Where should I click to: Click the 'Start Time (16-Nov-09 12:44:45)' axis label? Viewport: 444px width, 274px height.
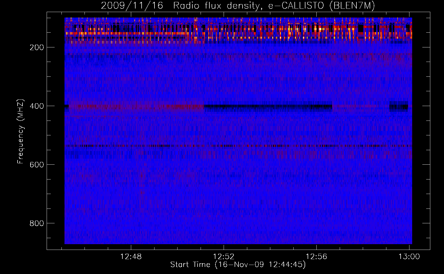(x=238, y=265)
